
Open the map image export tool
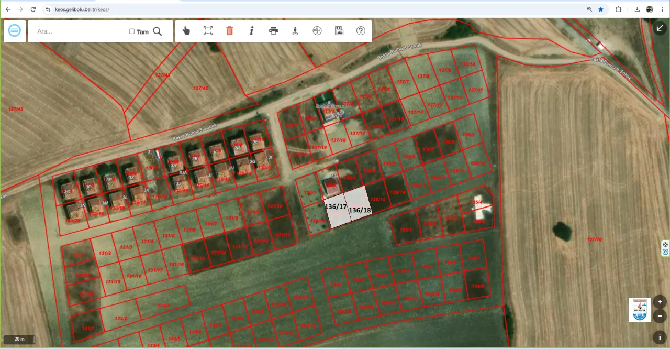[x=339, y=31]
